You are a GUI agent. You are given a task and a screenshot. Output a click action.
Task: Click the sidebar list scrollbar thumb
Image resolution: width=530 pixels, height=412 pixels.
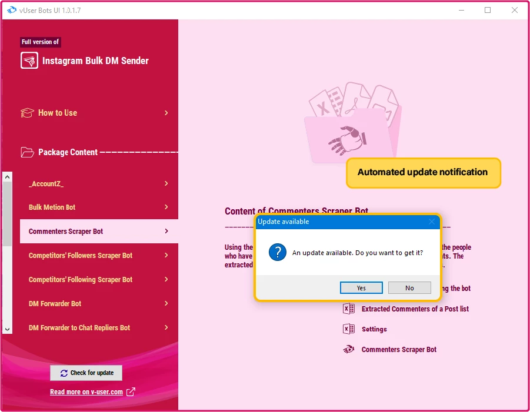coord(8,214)
